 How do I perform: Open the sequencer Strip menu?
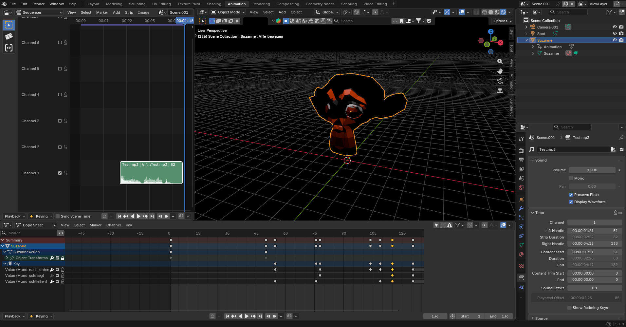pos(129,12)
